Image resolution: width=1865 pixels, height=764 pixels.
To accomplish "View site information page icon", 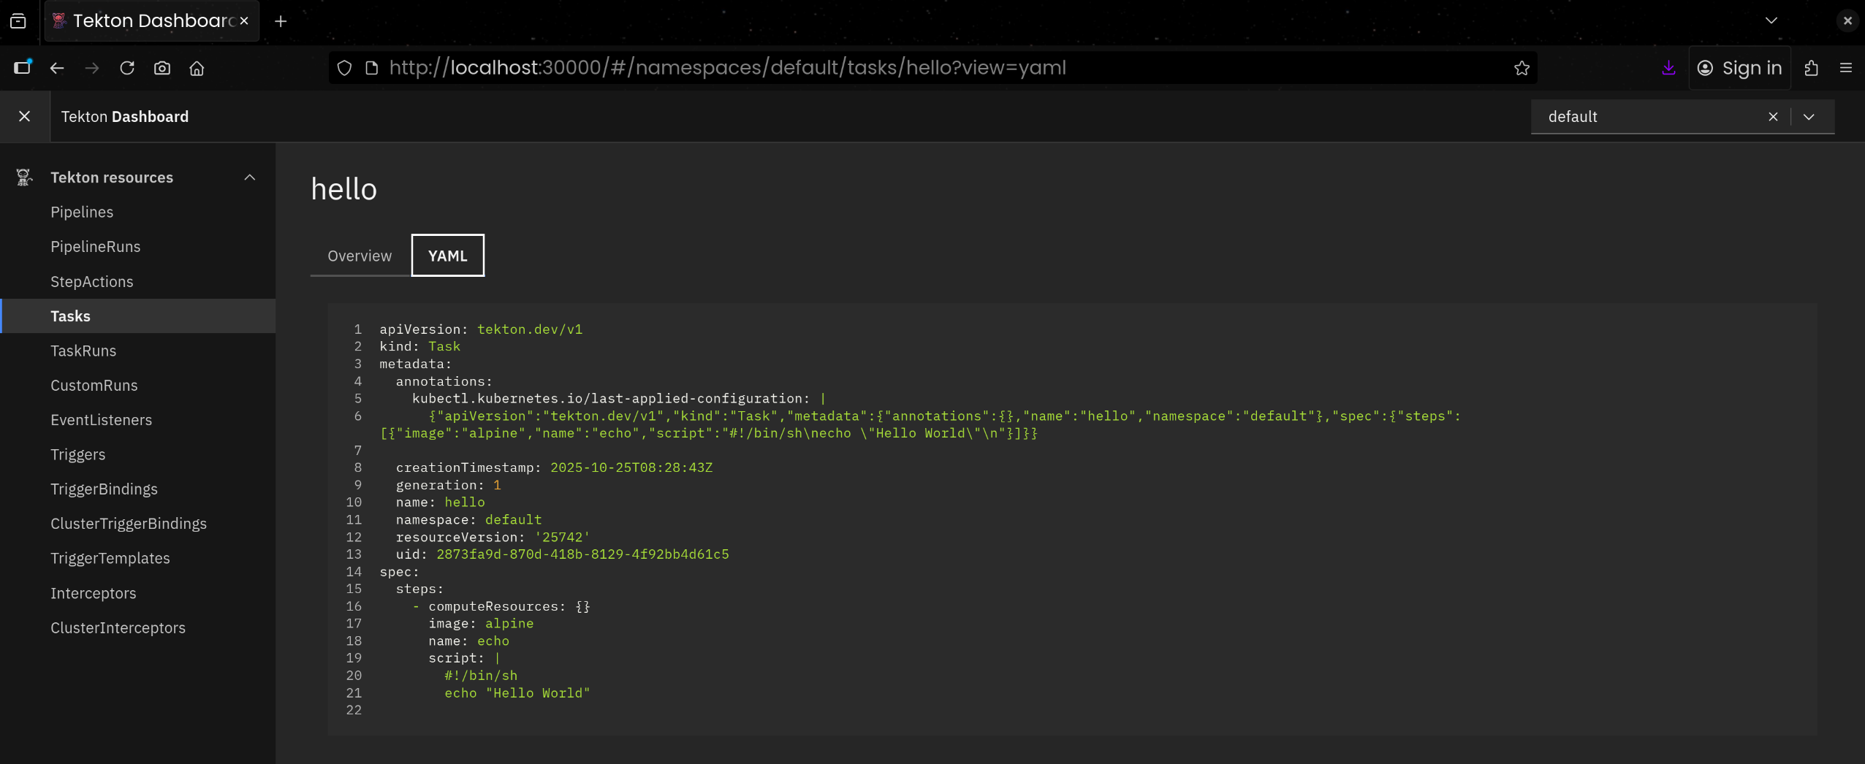I will click(372, 68).
